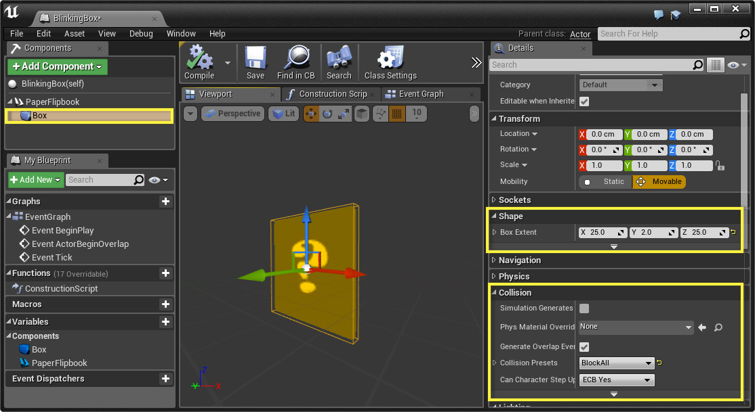Open Class Settings from toolbar
755x412 pixels.
point(390,59)
